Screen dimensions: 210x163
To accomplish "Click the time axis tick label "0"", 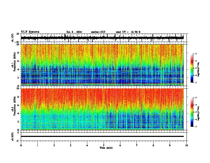I will coord(21,145).
